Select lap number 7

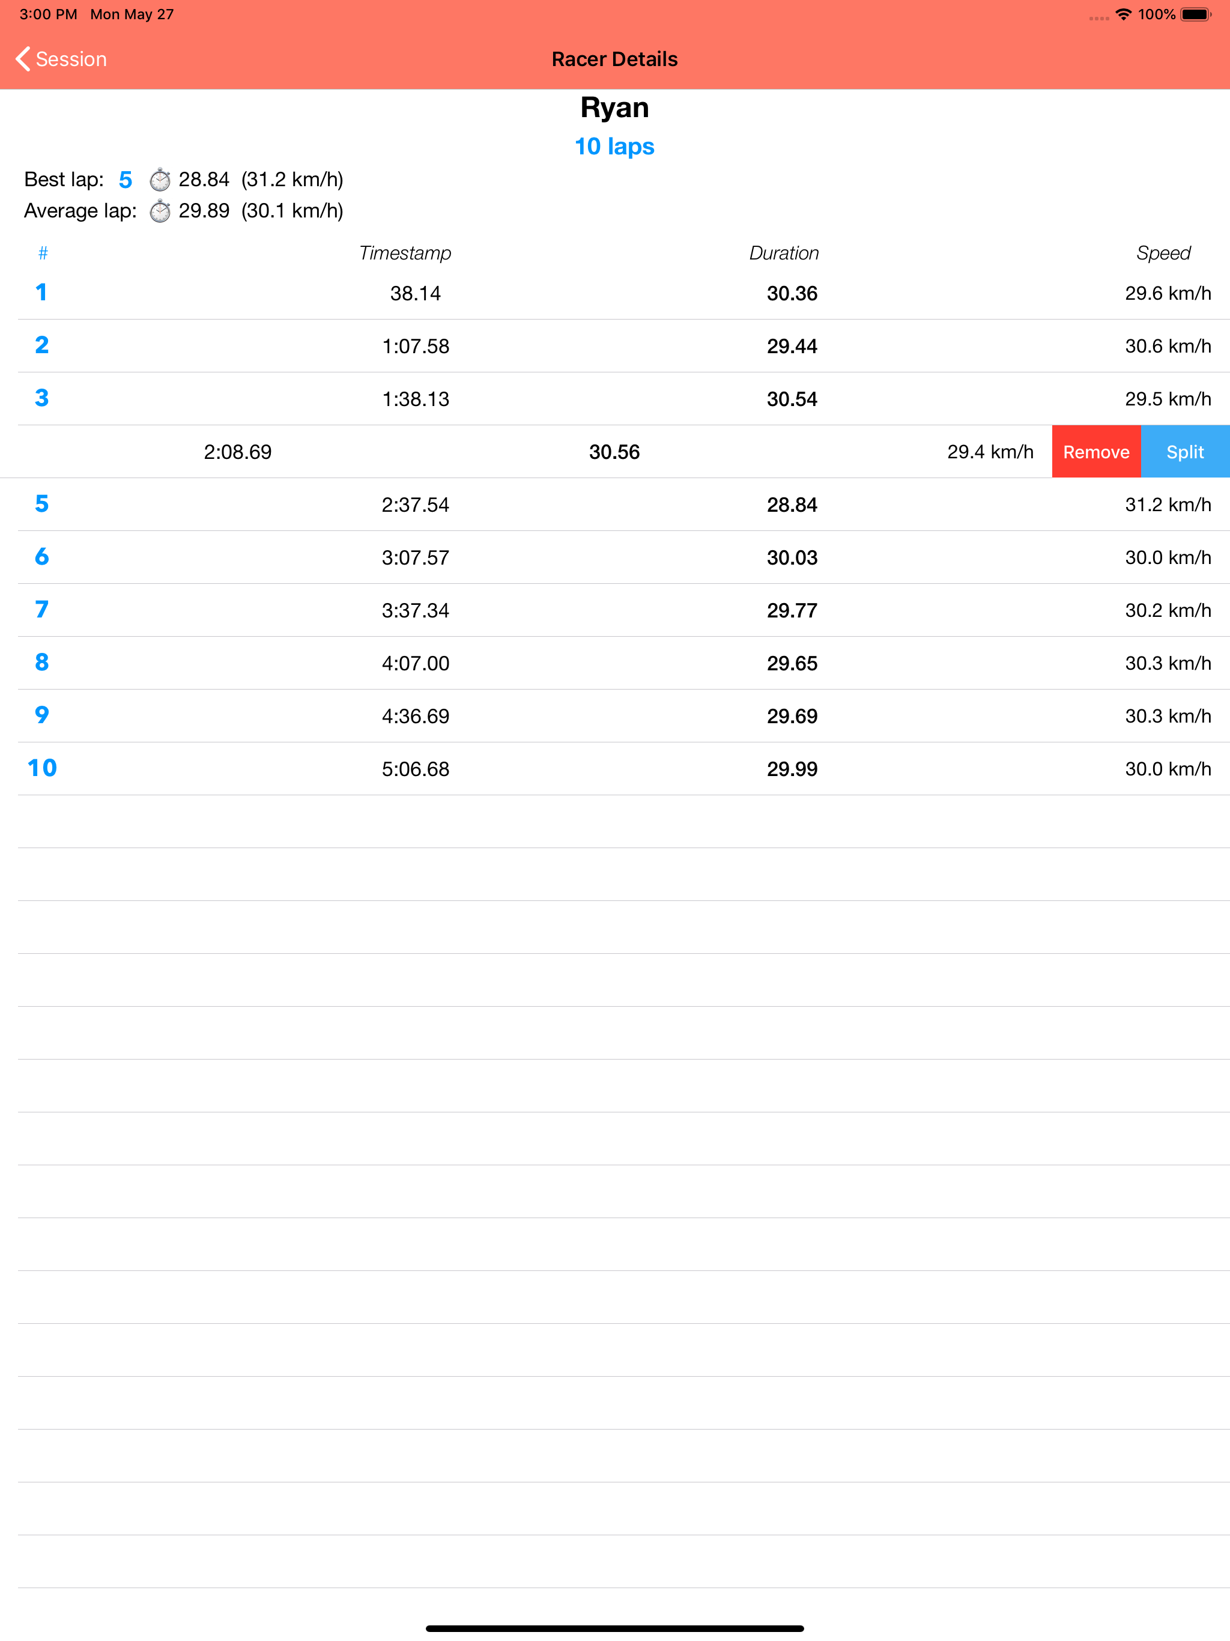pos(41,609)
